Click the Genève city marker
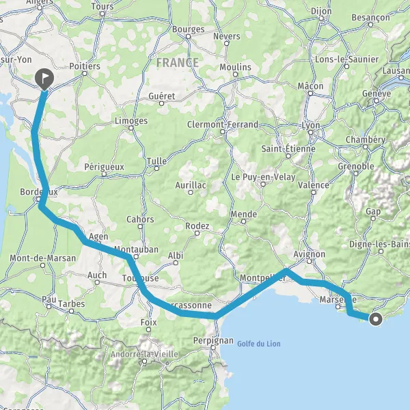The width and height of the screenshot is (410, 410). tap(377, 100)
